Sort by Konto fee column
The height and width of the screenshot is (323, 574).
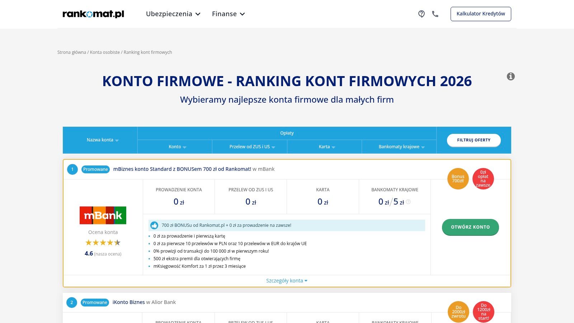(x=178, y=147)
